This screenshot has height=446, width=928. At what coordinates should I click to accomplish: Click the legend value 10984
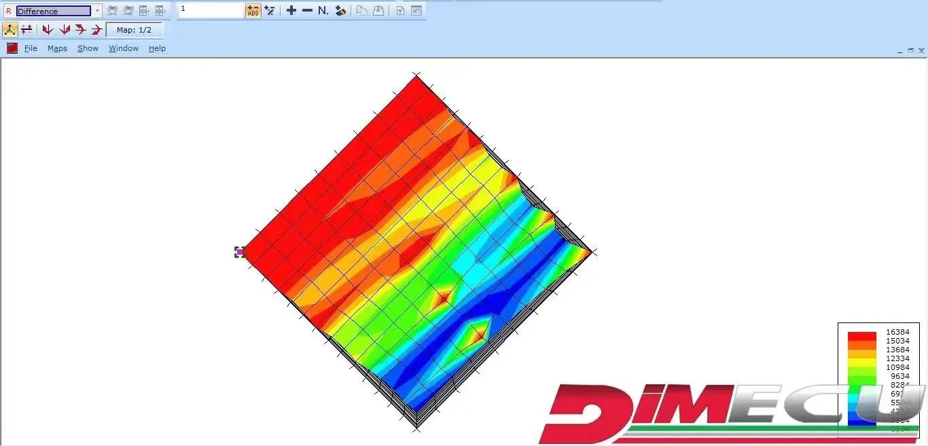(897, 367)
